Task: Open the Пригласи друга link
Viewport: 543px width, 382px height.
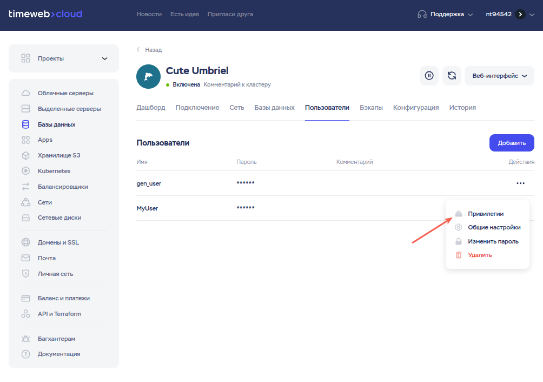Action: pos(230,14)
